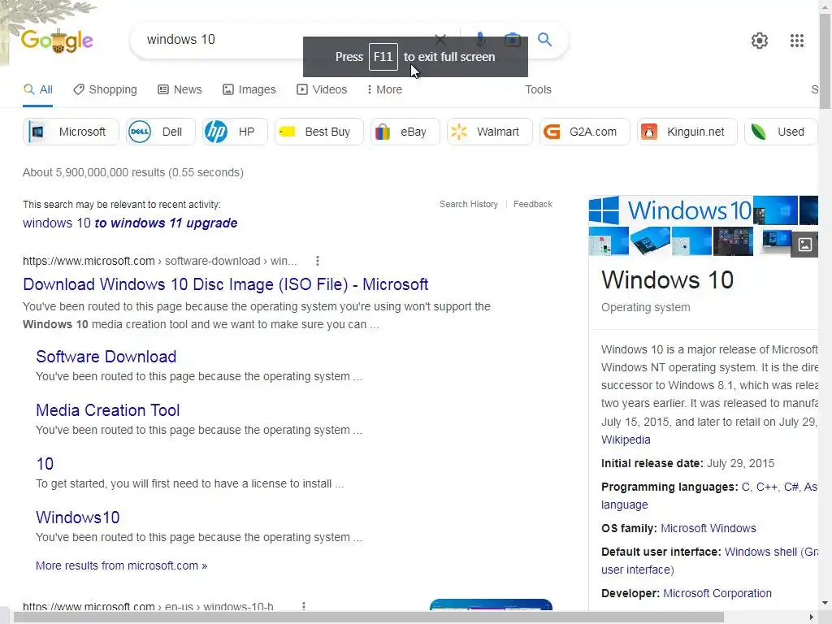Open search by image camera icon
832x624 pixels.
click(512, 39)
